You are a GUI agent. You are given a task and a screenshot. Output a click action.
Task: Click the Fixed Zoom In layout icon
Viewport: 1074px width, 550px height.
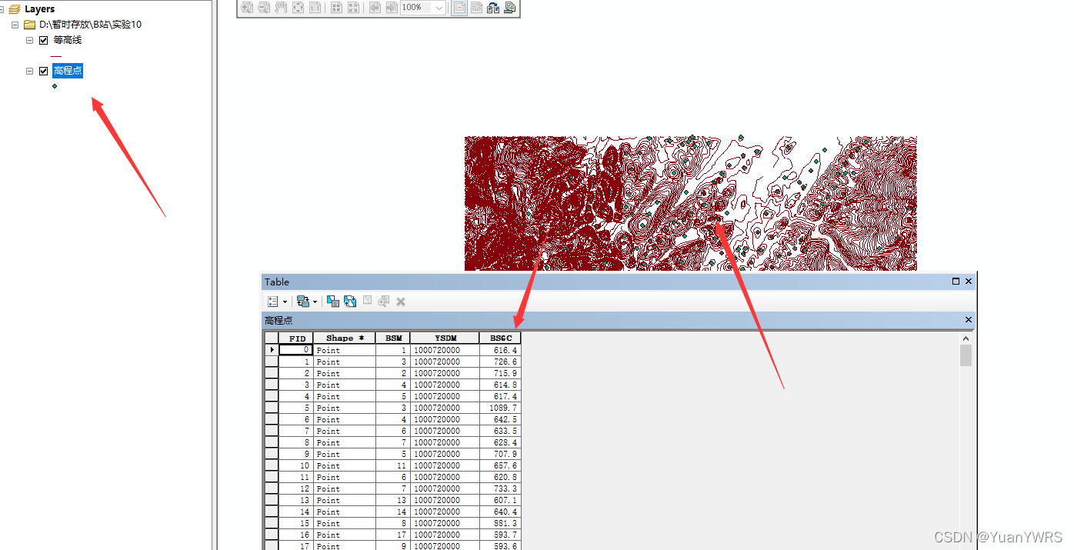click(x=336, y=8)
